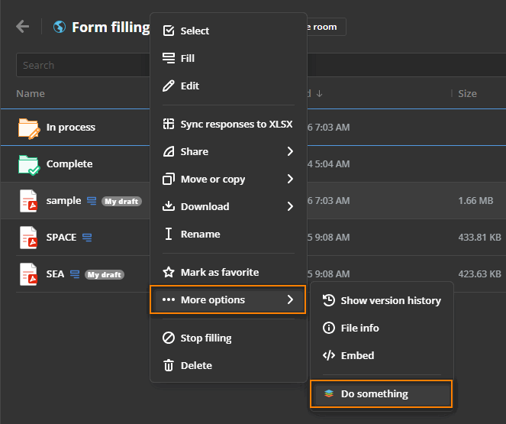The image size is (506, 424).
Task: Select File info in submenu
Action: click(382, 328)
